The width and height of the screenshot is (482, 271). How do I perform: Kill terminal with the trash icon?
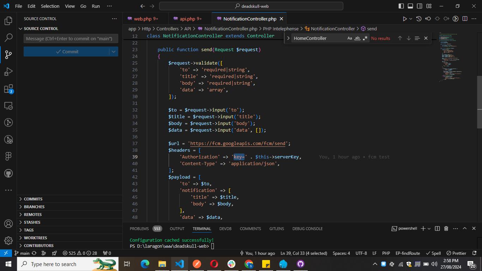tap(446, 229)
